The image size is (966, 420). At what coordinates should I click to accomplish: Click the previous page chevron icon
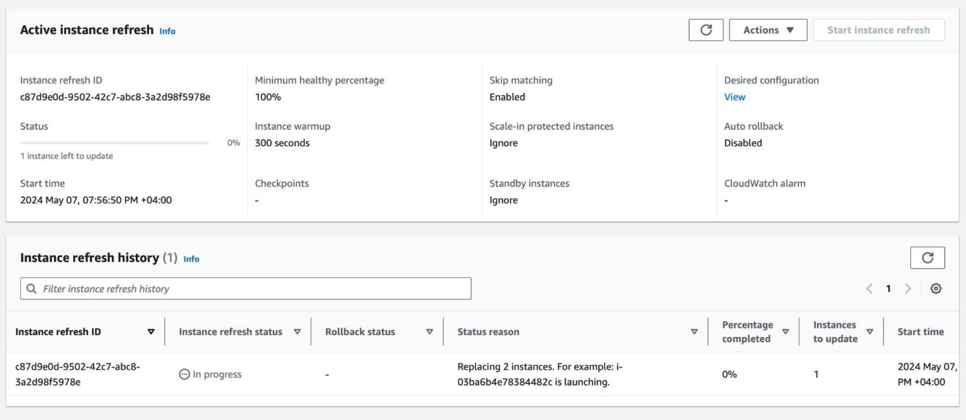click(869, 288)
